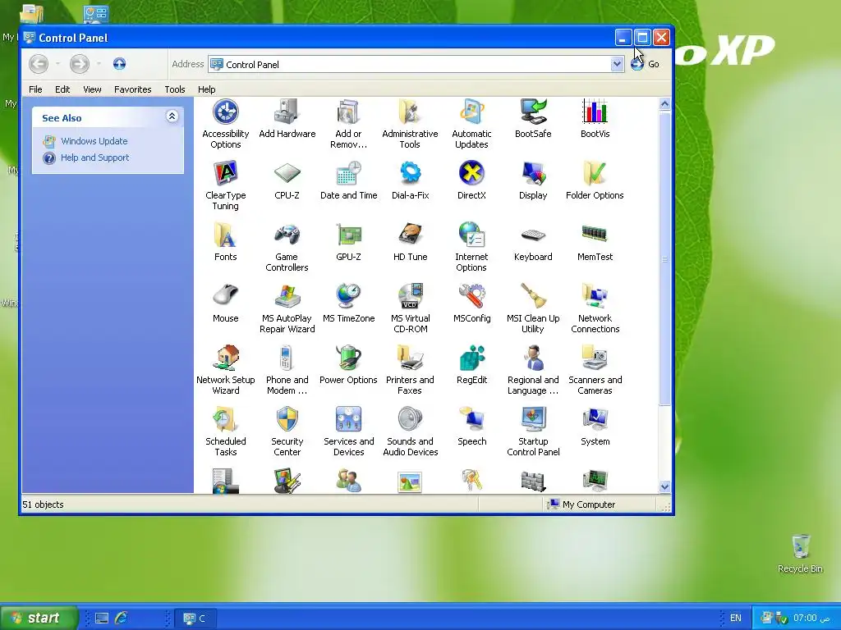Collapse the See Also panel
Image resolution: width=841 pixels, height=630 pixels.
click(x=172, y=116)
